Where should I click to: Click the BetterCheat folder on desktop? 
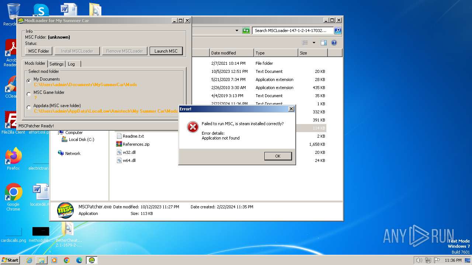pos(69,235)
